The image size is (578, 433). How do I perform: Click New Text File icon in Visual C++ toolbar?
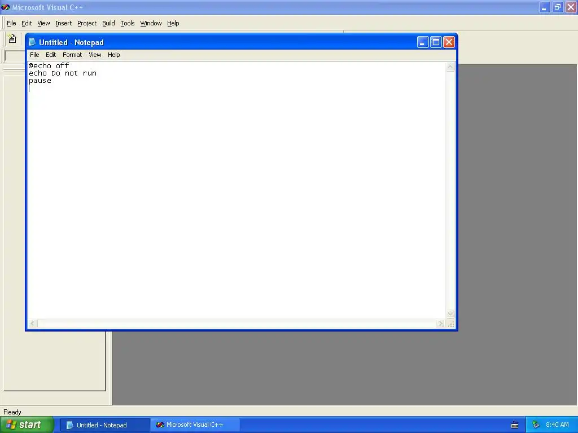coord(12,39)
